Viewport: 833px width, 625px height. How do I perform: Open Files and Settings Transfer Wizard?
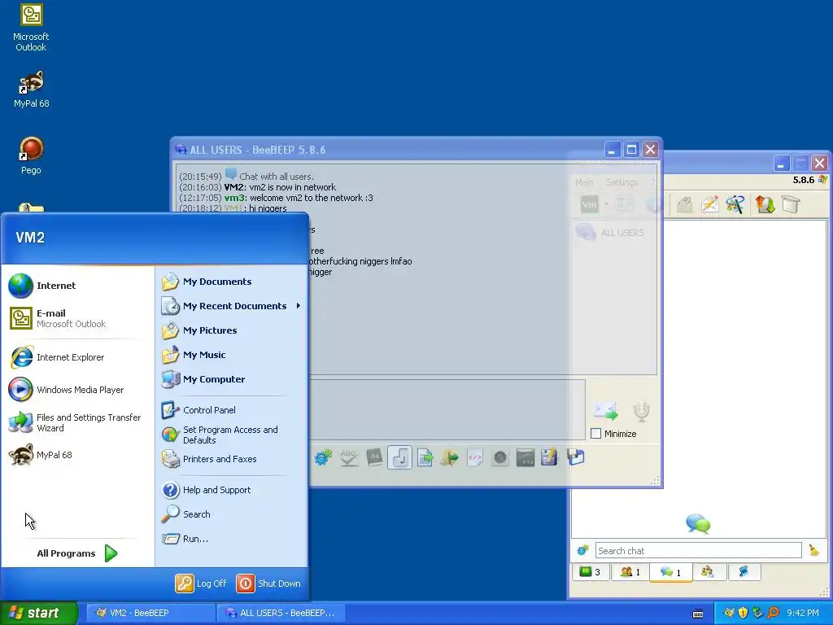[x=77, y=422]
